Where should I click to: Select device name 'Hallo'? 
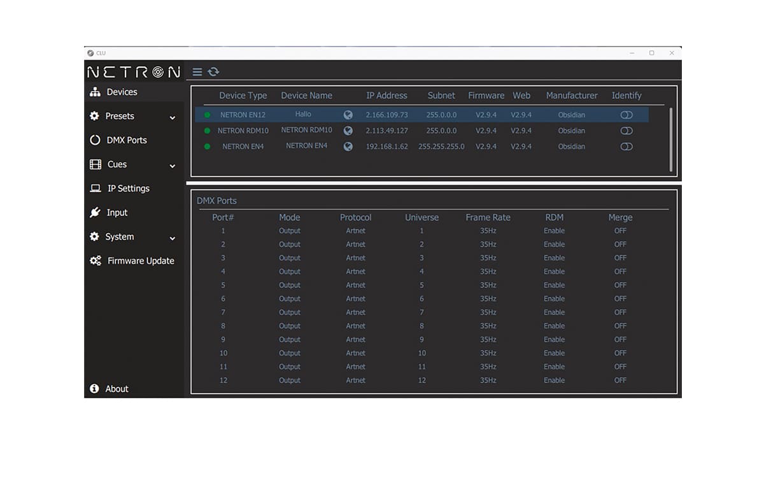(x=303, y=115)
